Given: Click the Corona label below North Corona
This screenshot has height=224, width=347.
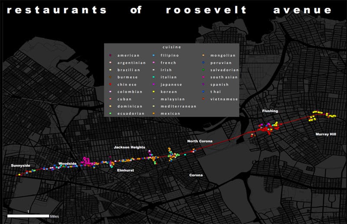Looking at the screenshot, I should click(x=196, y=175).
